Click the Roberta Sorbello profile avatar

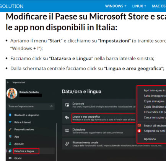(12, 94)
